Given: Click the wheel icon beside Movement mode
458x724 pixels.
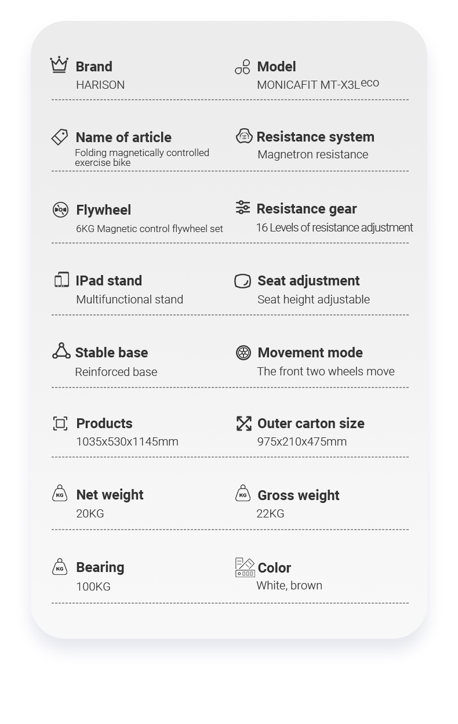Looking at the screenshot, I should [x=243, y=352].
